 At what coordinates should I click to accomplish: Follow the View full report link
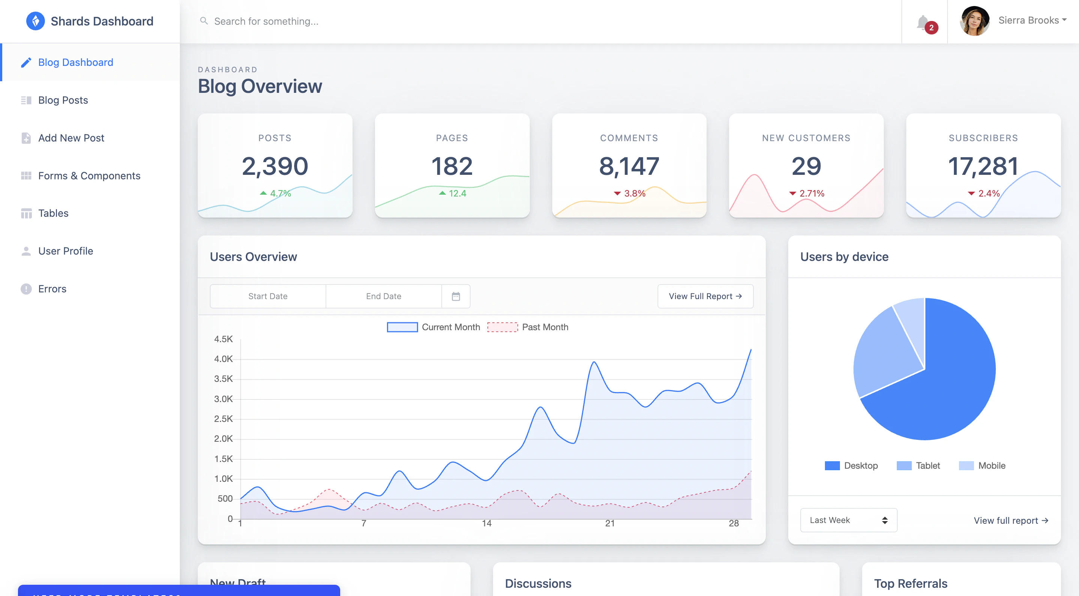click(x=1011, y=521)
